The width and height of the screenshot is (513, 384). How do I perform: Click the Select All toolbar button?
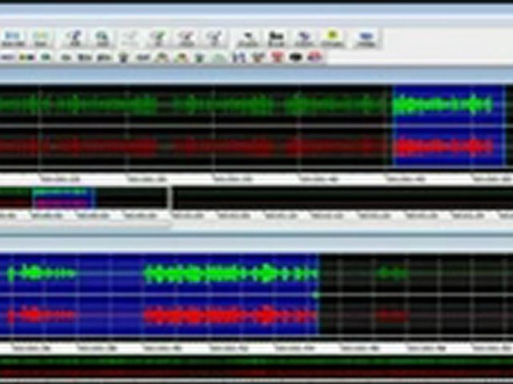click(x=13, y=39)
